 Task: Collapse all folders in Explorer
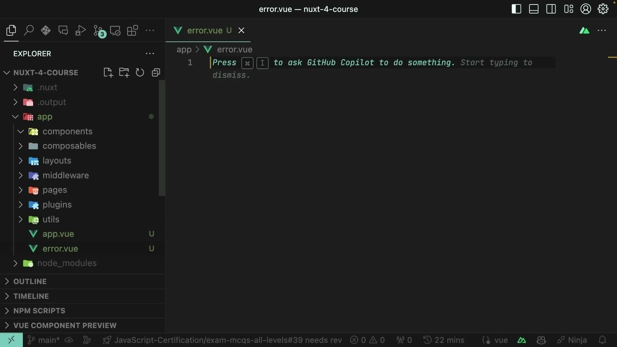point(156,73)
